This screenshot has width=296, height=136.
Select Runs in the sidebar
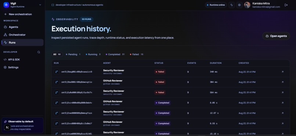click(x=22, y=43)
